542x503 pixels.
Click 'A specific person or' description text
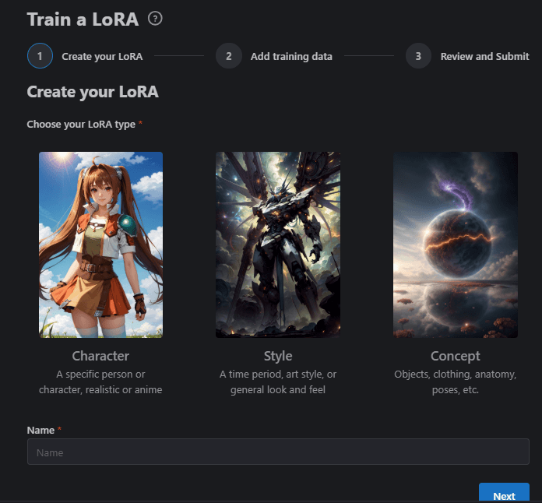click(x=100, y=375)
